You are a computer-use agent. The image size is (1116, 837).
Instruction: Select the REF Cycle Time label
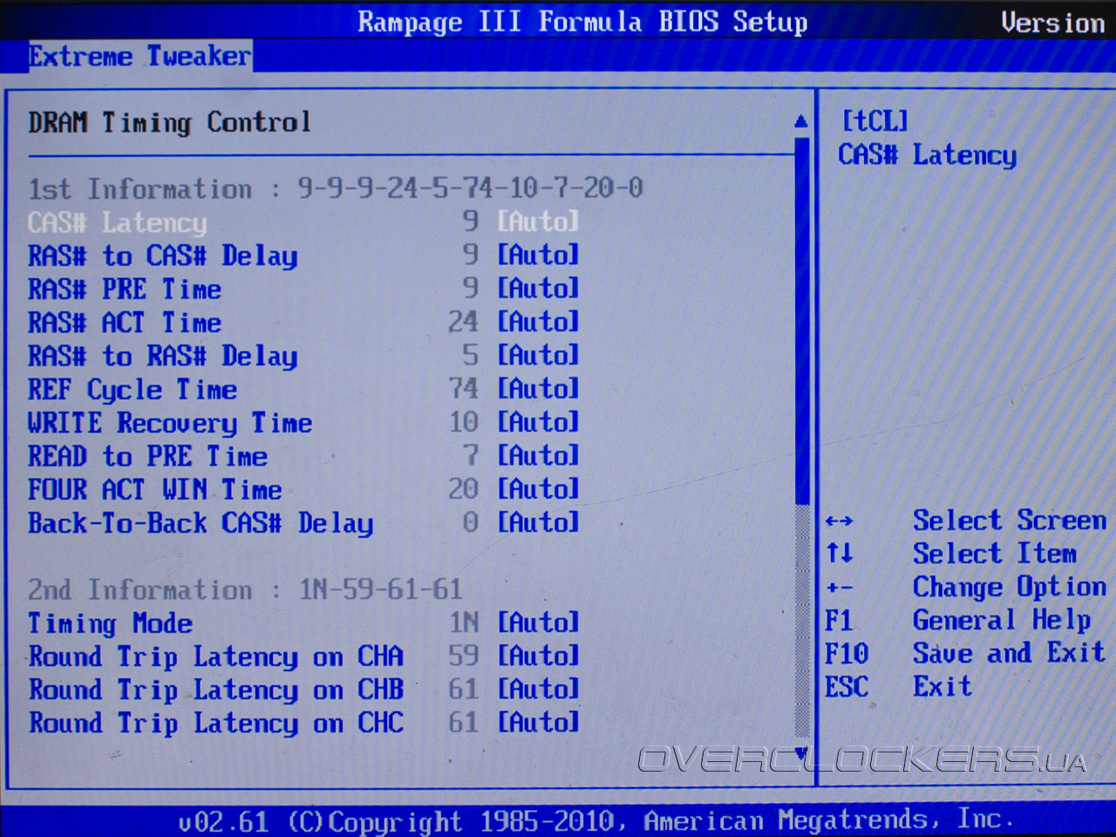pyautogui.click(x=133, y=390)
